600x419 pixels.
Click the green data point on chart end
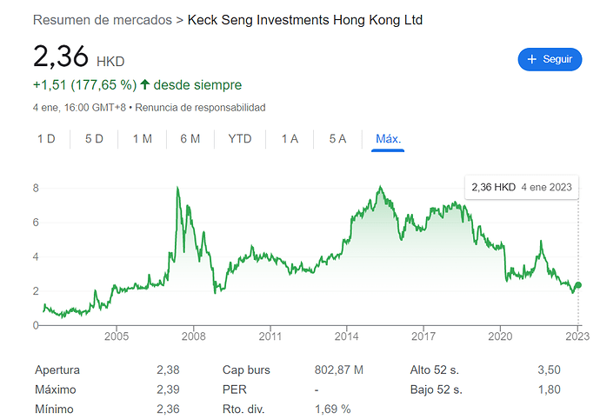(x=578, y=285)
